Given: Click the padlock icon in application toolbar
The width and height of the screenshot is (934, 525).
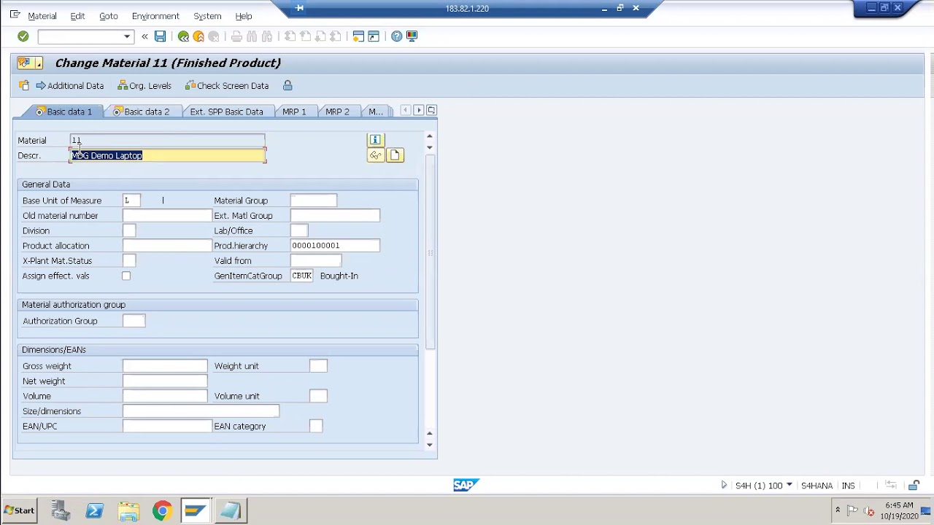Looking at the screenshot, I should click(287, 85).
